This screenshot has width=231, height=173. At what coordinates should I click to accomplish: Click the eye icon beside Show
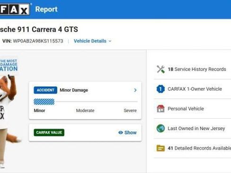[x=121, y=133]
